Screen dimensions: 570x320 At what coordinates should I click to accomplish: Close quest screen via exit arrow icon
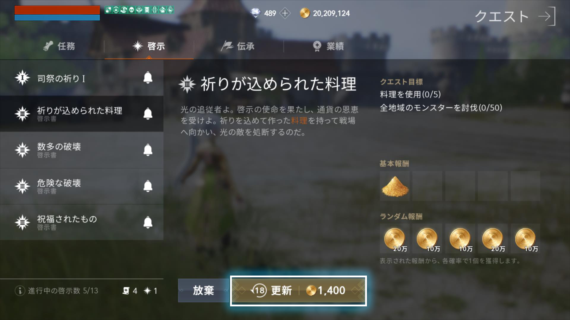[x=547, y=17]
